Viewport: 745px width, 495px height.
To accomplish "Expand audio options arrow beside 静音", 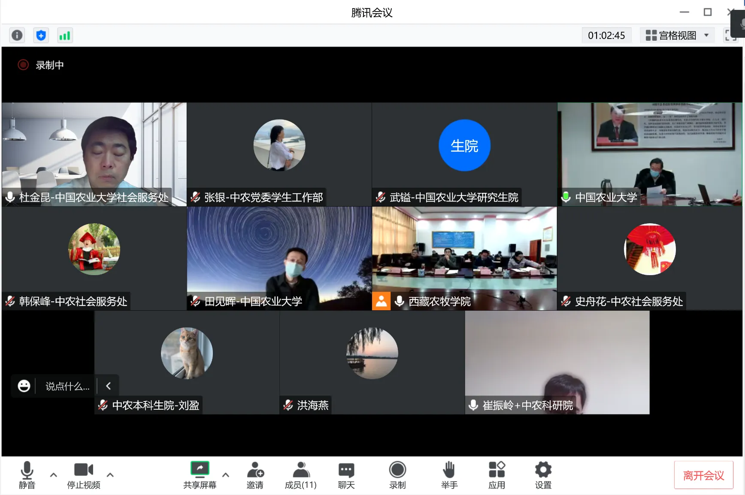I will pyautogui.click(x=54, y=475).
